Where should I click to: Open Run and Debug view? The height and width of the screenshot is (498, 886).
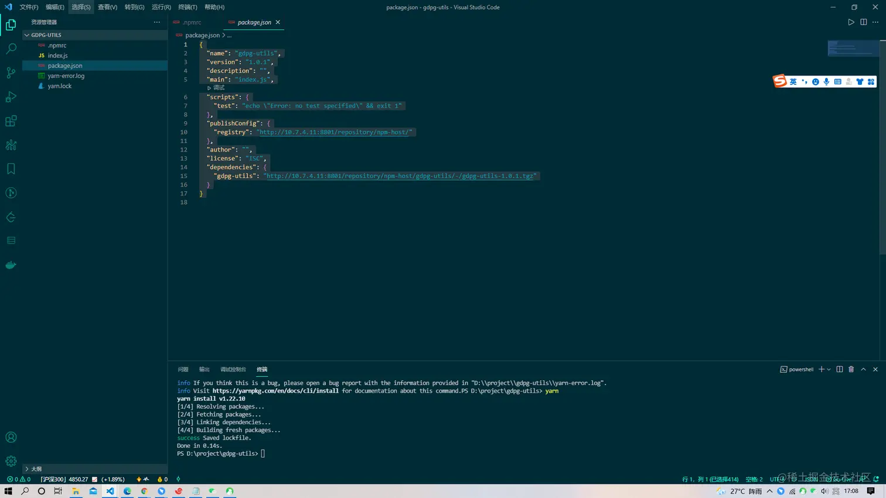tap(11, 97)
